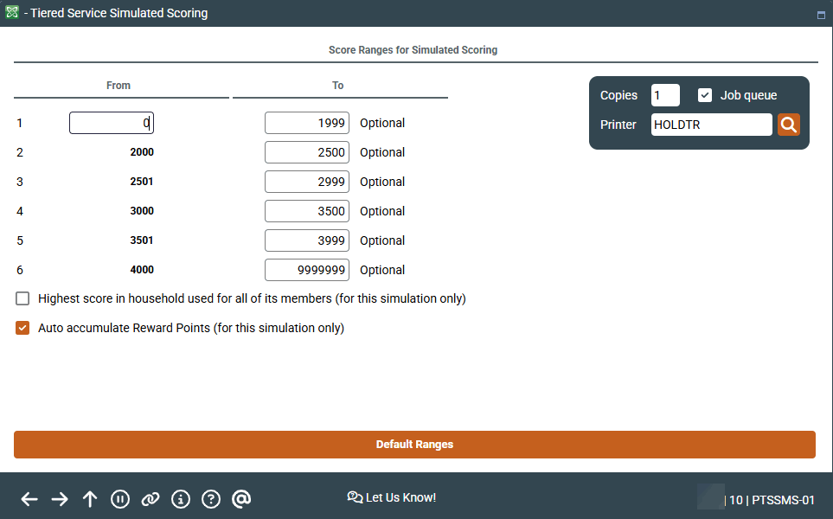Screen dimensions: 833x519
Task: Maximize the window using title bar button
Action: click(x=820, y=15)
